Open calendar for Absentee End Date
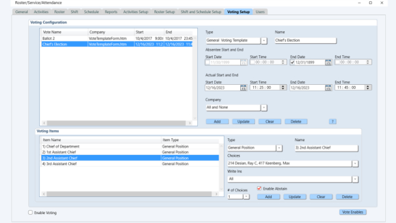Image resolution: width=396 pixels, height=223 pixels. [328, 62]
